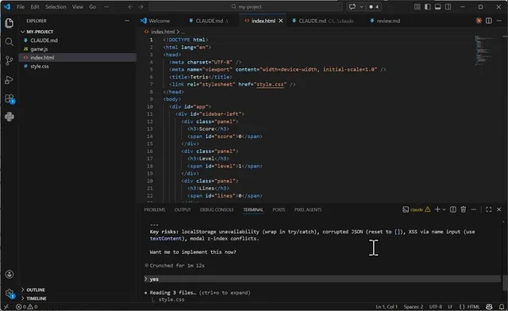This screenshot has height=311, width=508.
Task: Click the remote window status icon
Action: point(6,306)
